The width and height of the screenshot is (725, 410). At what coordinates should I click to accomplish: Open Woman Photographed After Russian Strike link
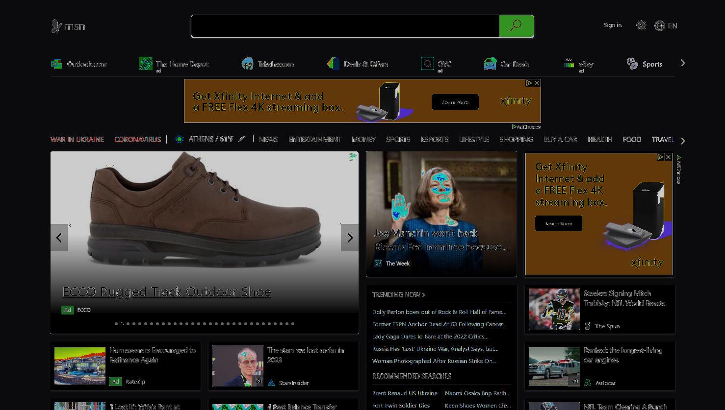coord(434,361)
